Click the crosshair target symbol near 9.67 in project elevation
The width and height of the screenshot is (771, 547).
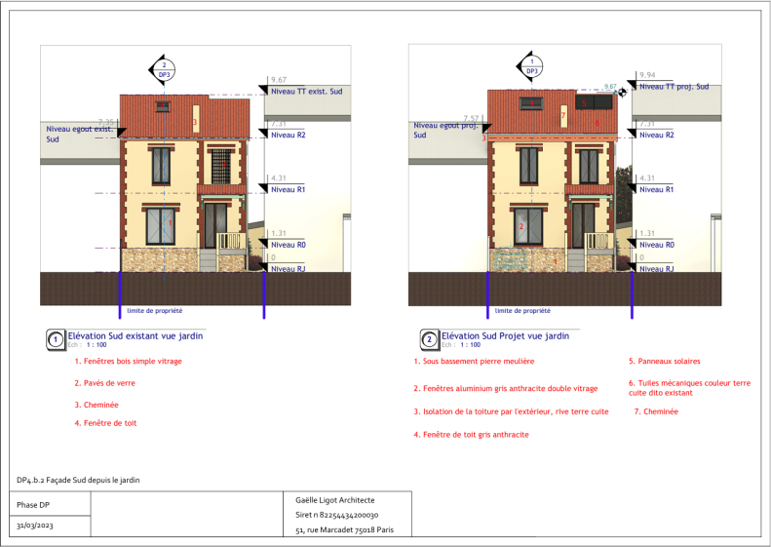(622, 92)
